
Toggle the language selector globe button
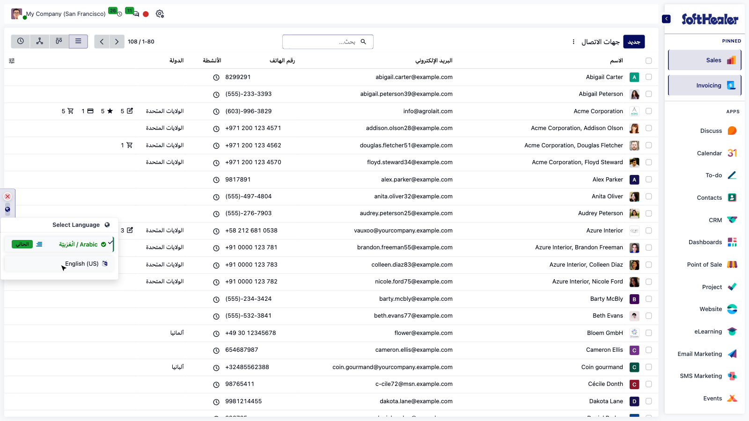coord(7,210)
